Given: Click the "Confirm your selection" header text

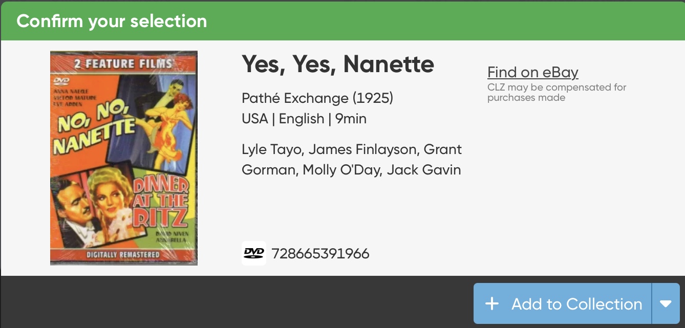Looking at the screenshot, I should click(x=112, y=21).
